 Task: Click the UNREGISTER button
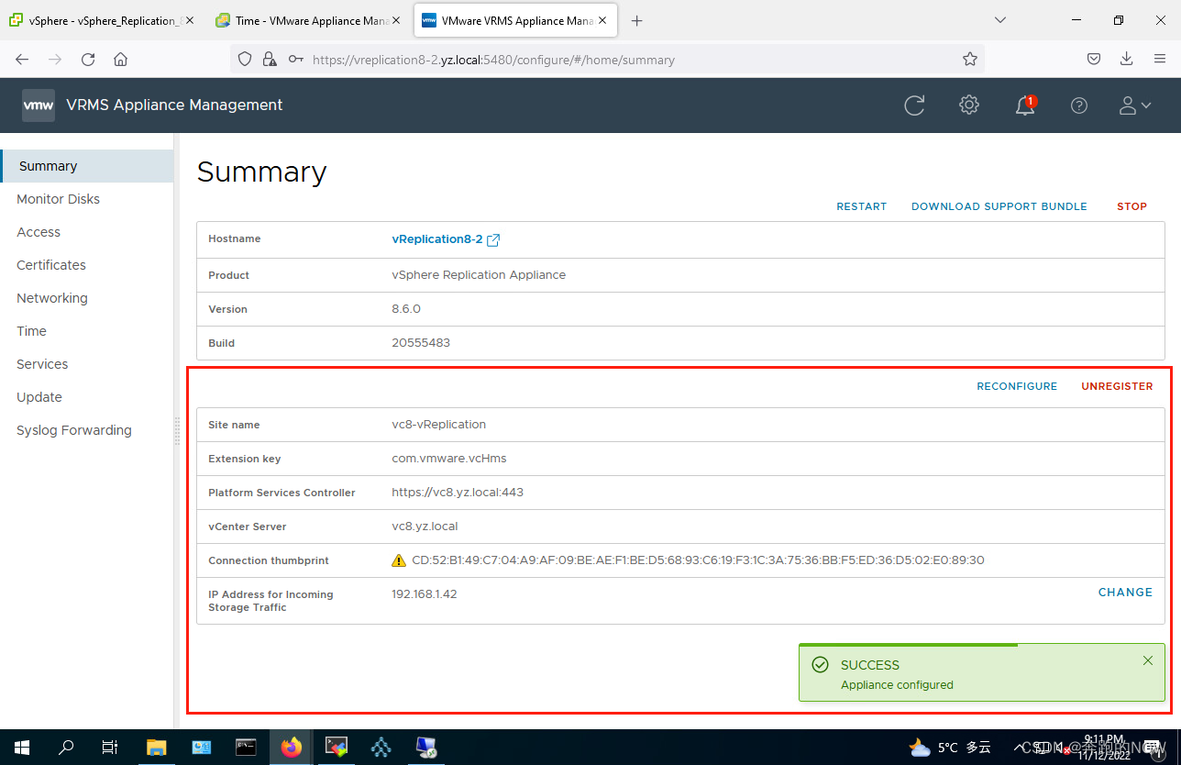[1117, 386]
